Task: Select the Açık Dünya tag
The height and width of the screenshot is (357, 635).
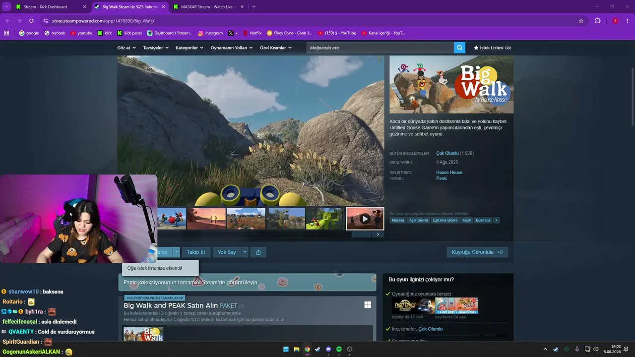Action: point(418,220)
